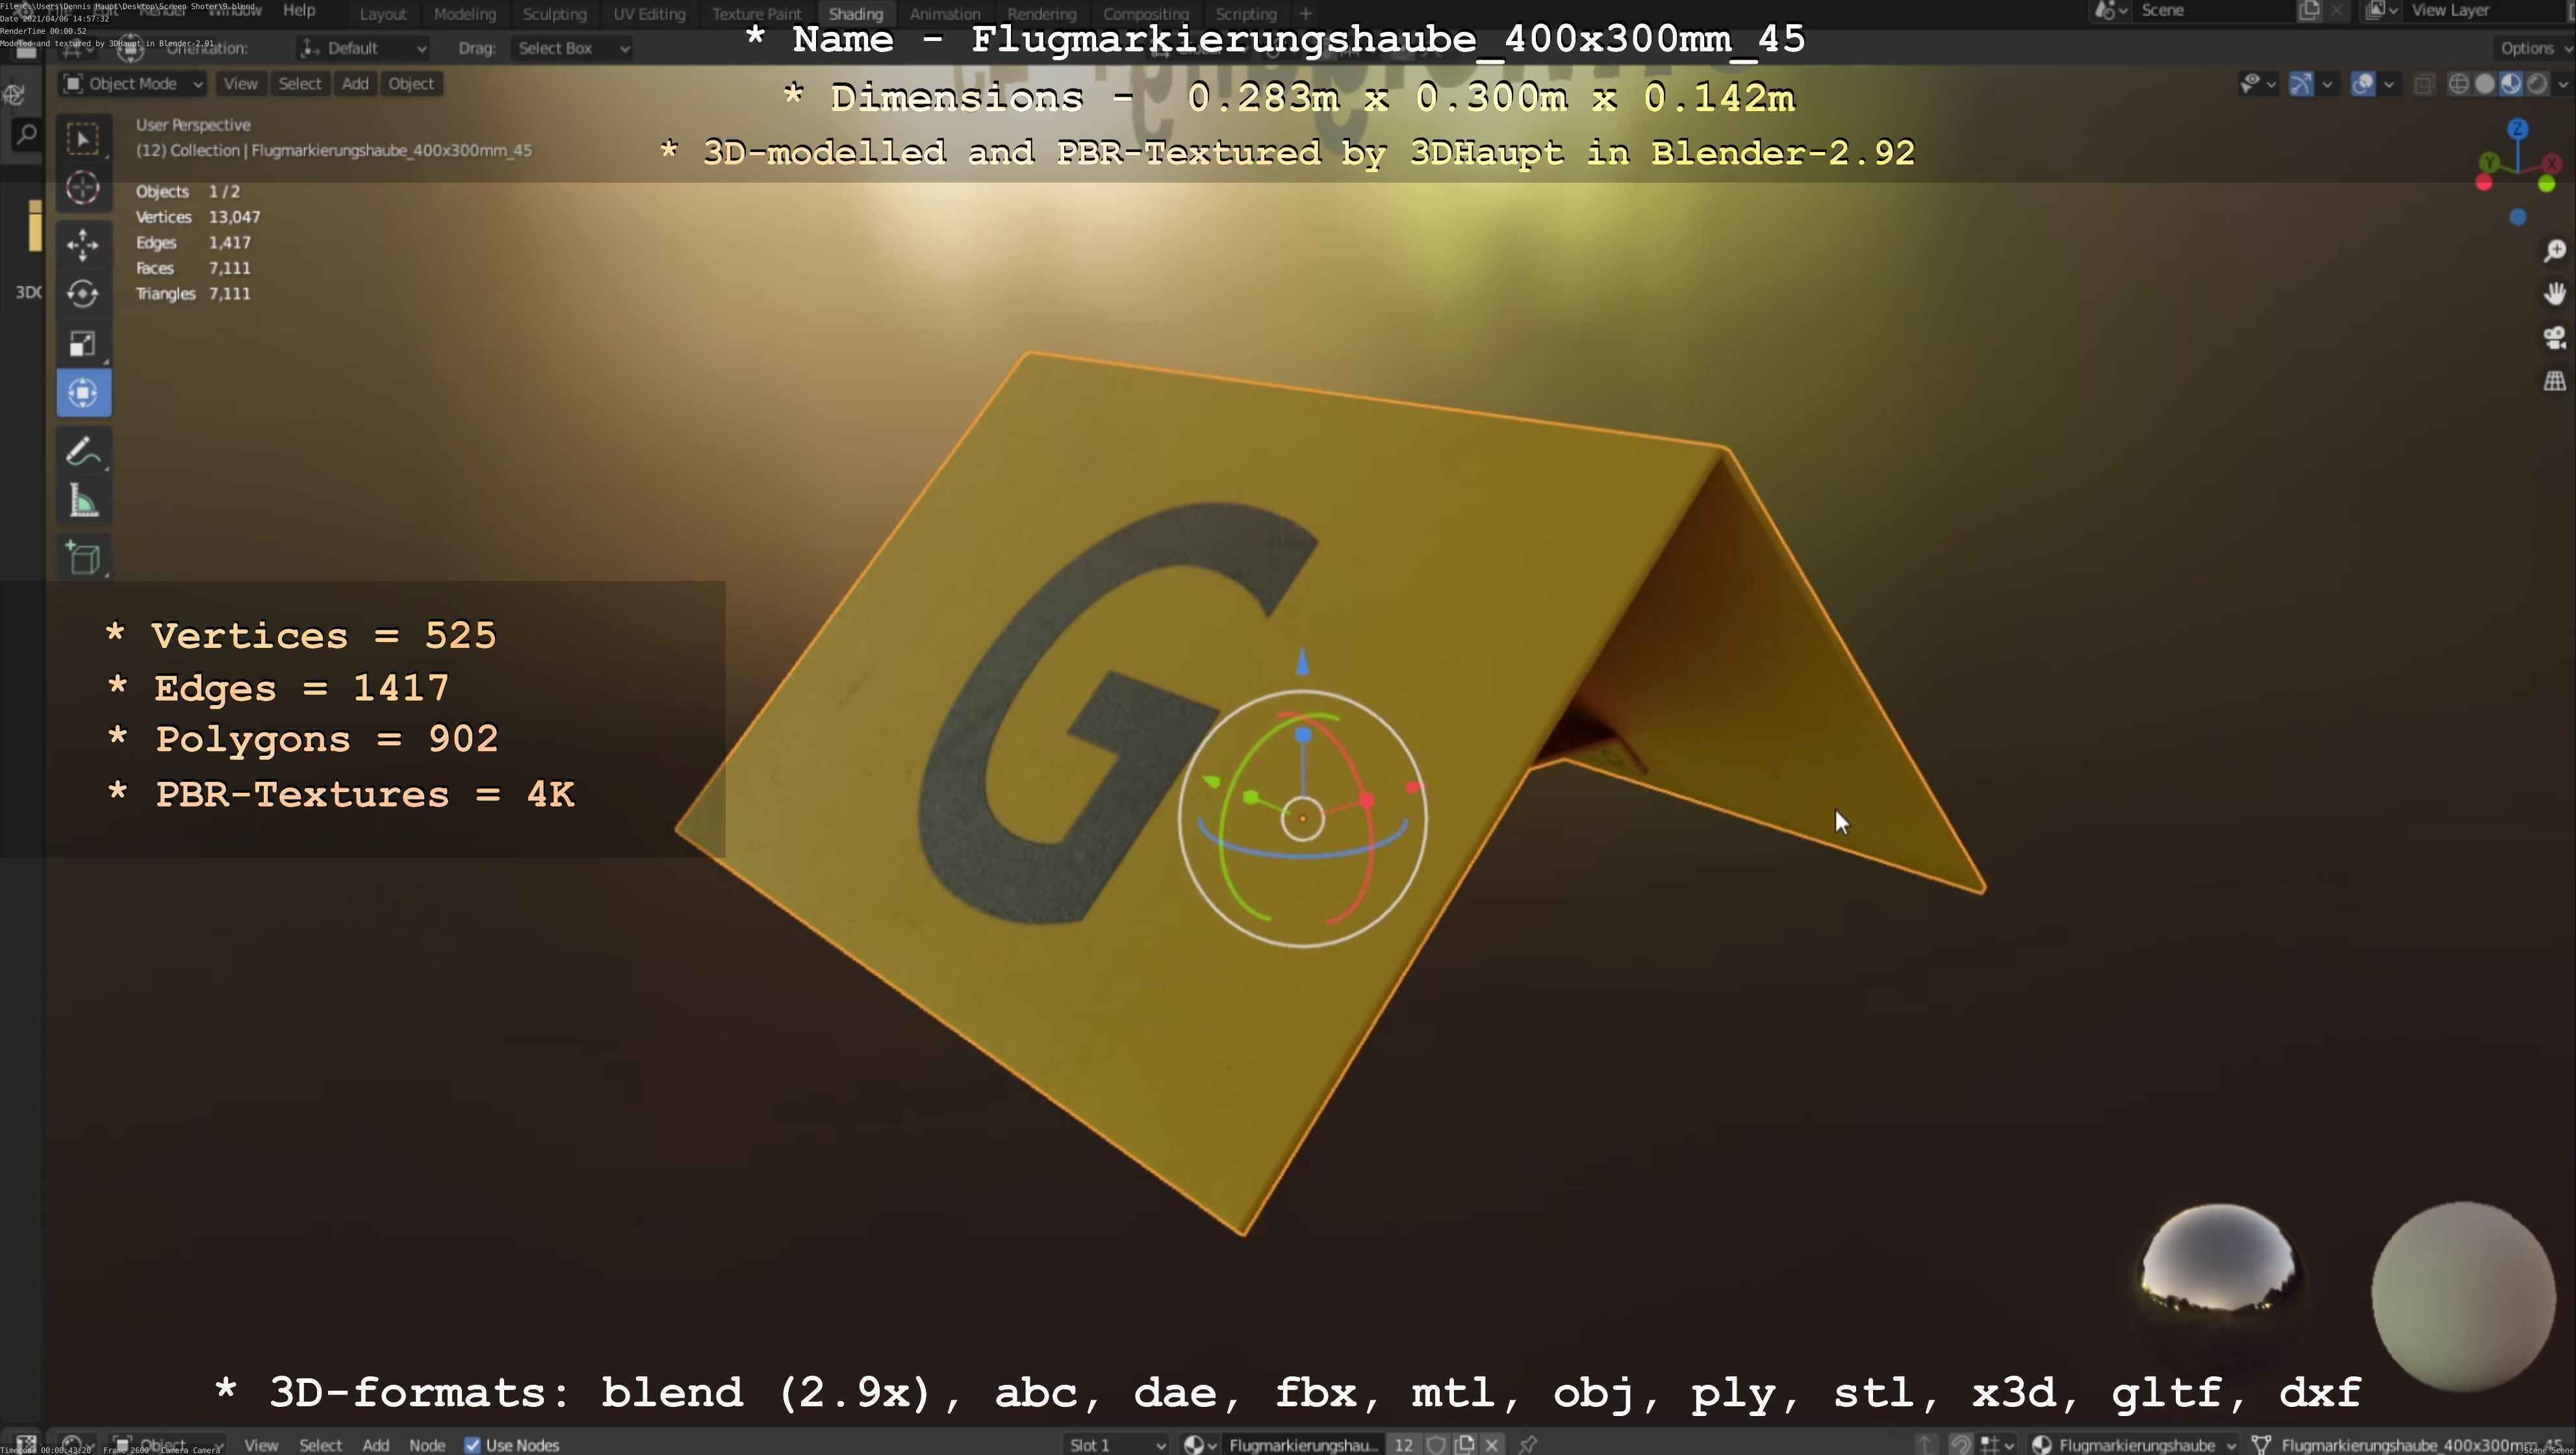Select the Scale tool in toolbar
Viewport: 2576px width, 1455px height.
(x=83, y=344)
